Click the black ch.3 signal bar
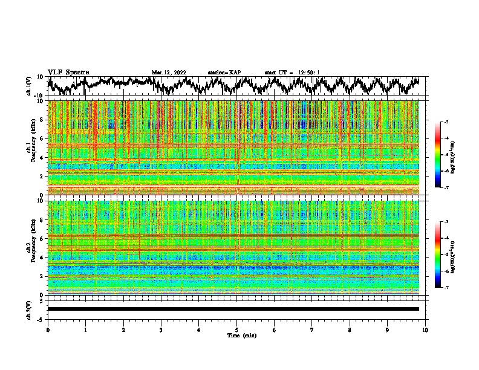The image size is (479, 370). tap(233, 309)
